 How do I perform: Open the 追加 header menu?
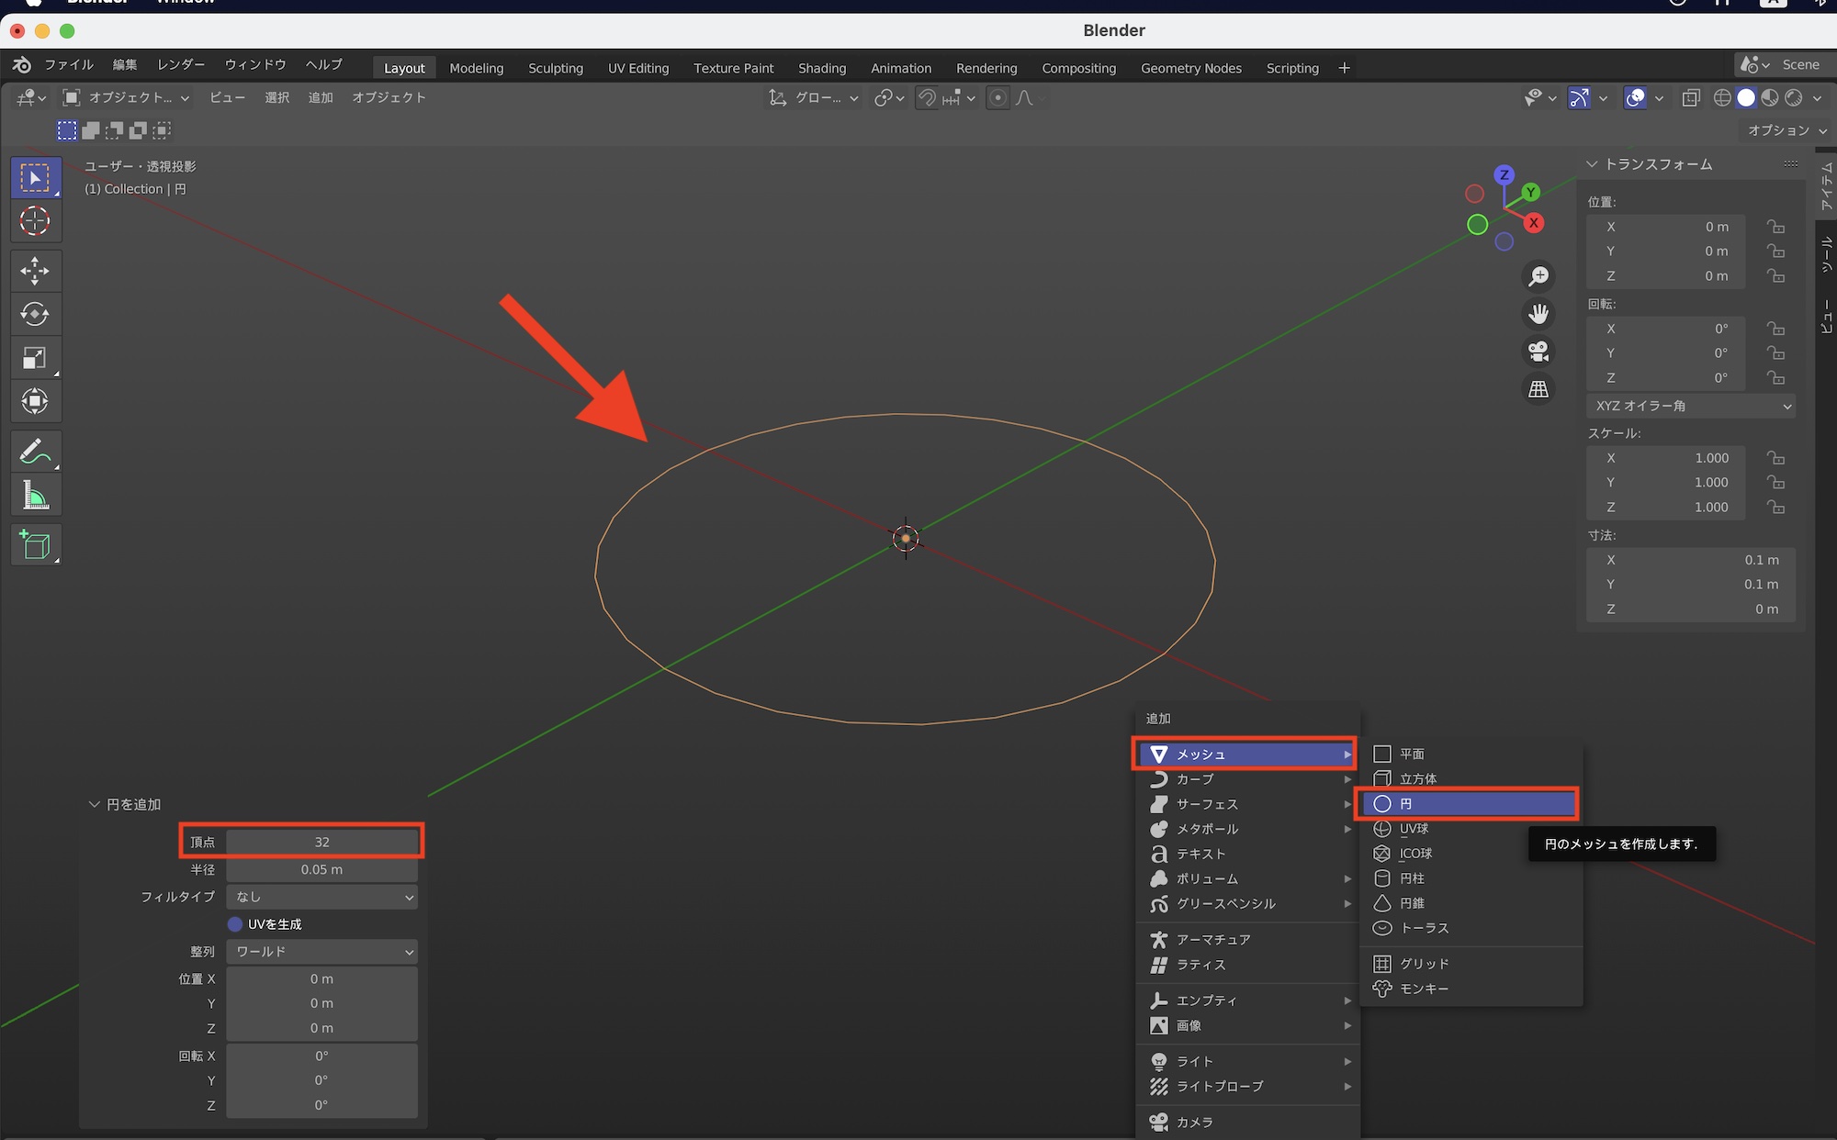pyautogui.click(x=320, y=97)
